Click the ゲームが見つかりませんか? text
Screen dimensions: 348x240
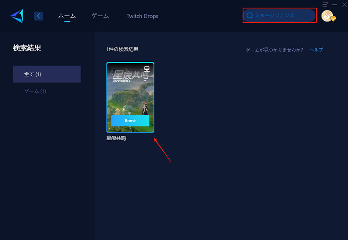point(274,50)
